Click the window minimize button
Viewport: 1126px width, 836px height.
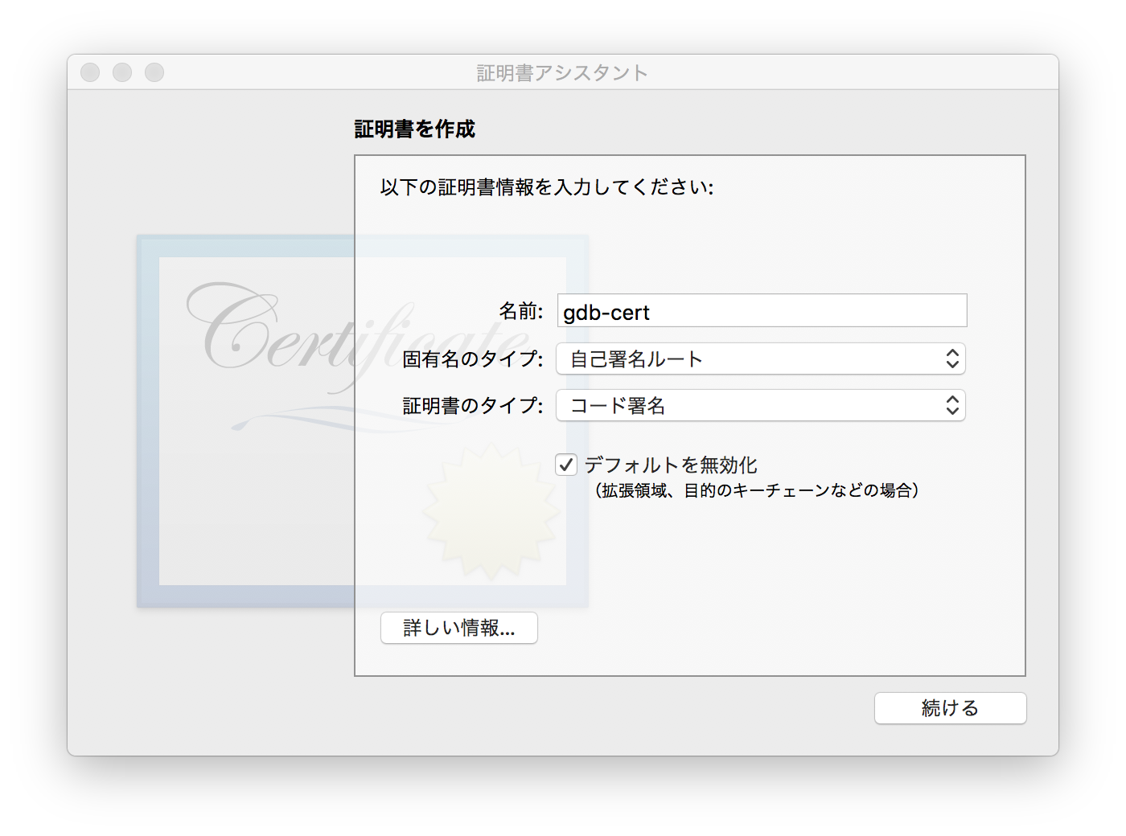122,72
